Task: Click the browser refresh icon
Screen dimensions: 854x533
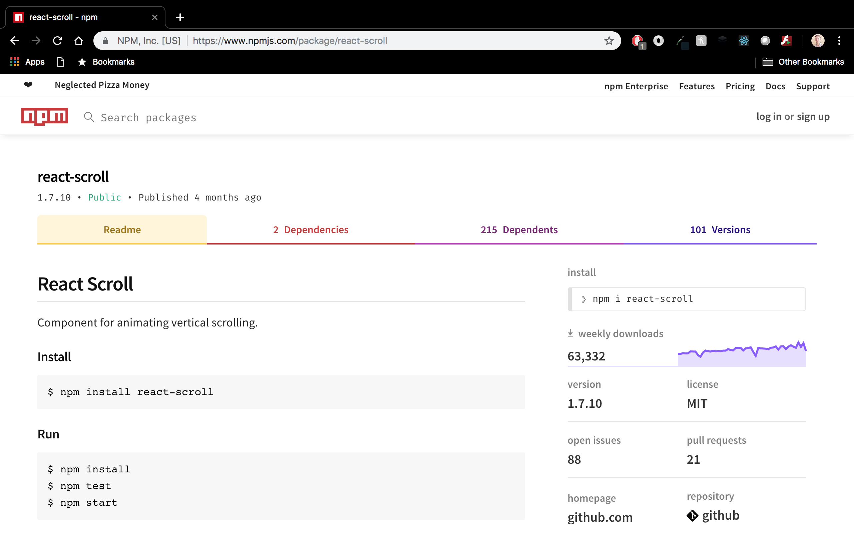Action: (58, 41)
